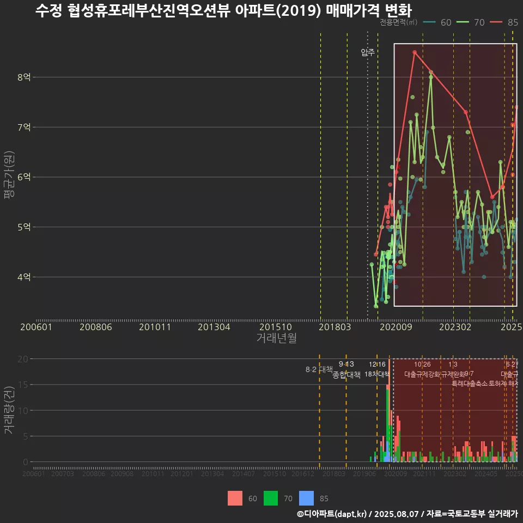The width and height of the screenshot is (523, 523).
Task: Click the 8억 y-axis label
Action: pos(24,77)
